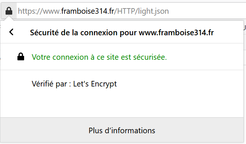Click www.framboise314.fr in the panel heading
Screen dimensions: 246x144
click(176, 33)
